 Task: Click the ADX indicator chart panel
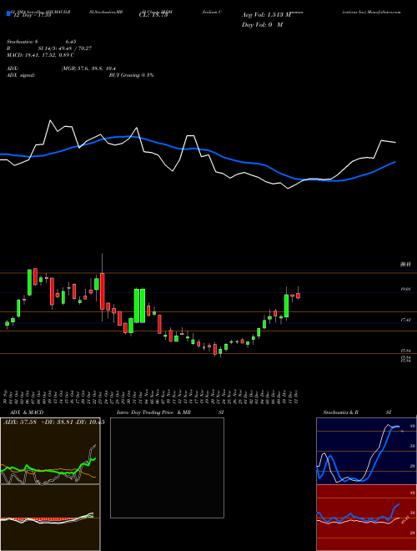click(x=50, y=451)
